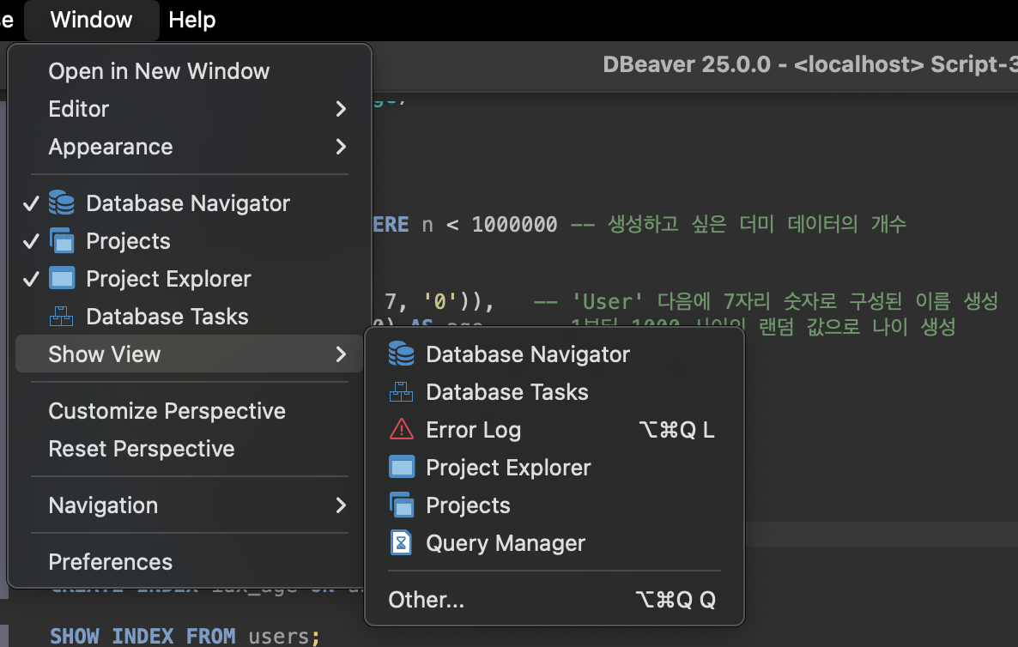The image size is (1018, 647).
Task: Click the number 1000000 in SQL editor
Action: (514, 225)
